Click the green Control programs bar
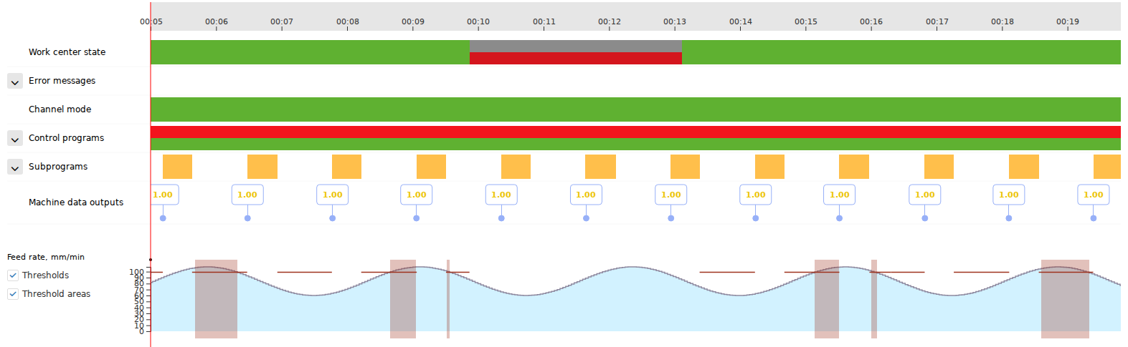1128x347 pixels. [x=635, y=145]
